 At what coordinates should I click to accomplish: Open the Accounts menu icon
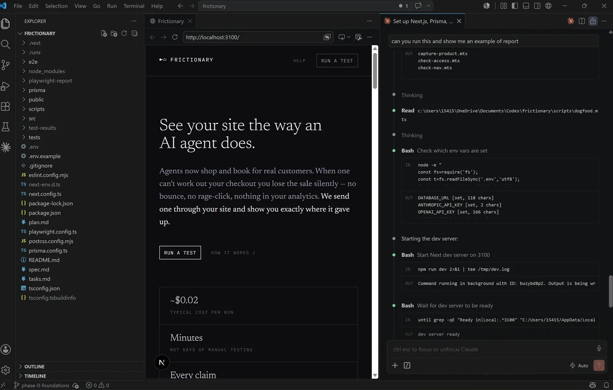[6, 349]
